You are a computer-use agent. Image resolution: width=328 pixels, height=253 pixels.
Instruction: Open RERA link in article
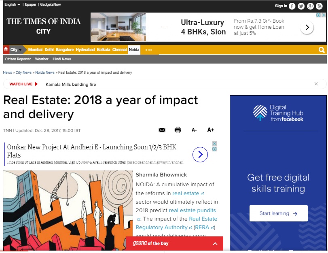click(x=202, y=227)
